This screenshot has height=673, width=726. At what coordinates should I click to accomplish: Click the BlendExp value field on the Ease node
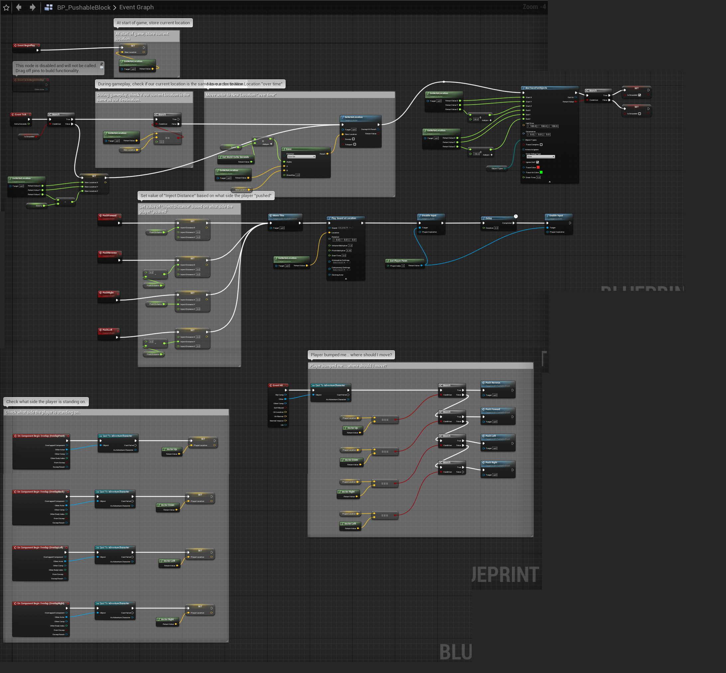pyautogui.click(x=298, y=175)
